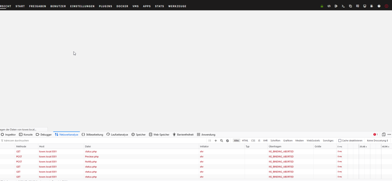Click the plus icon in network toolbar
Image resolution: width=392 pixels, height=181 pixels.
tap(216, 141)
